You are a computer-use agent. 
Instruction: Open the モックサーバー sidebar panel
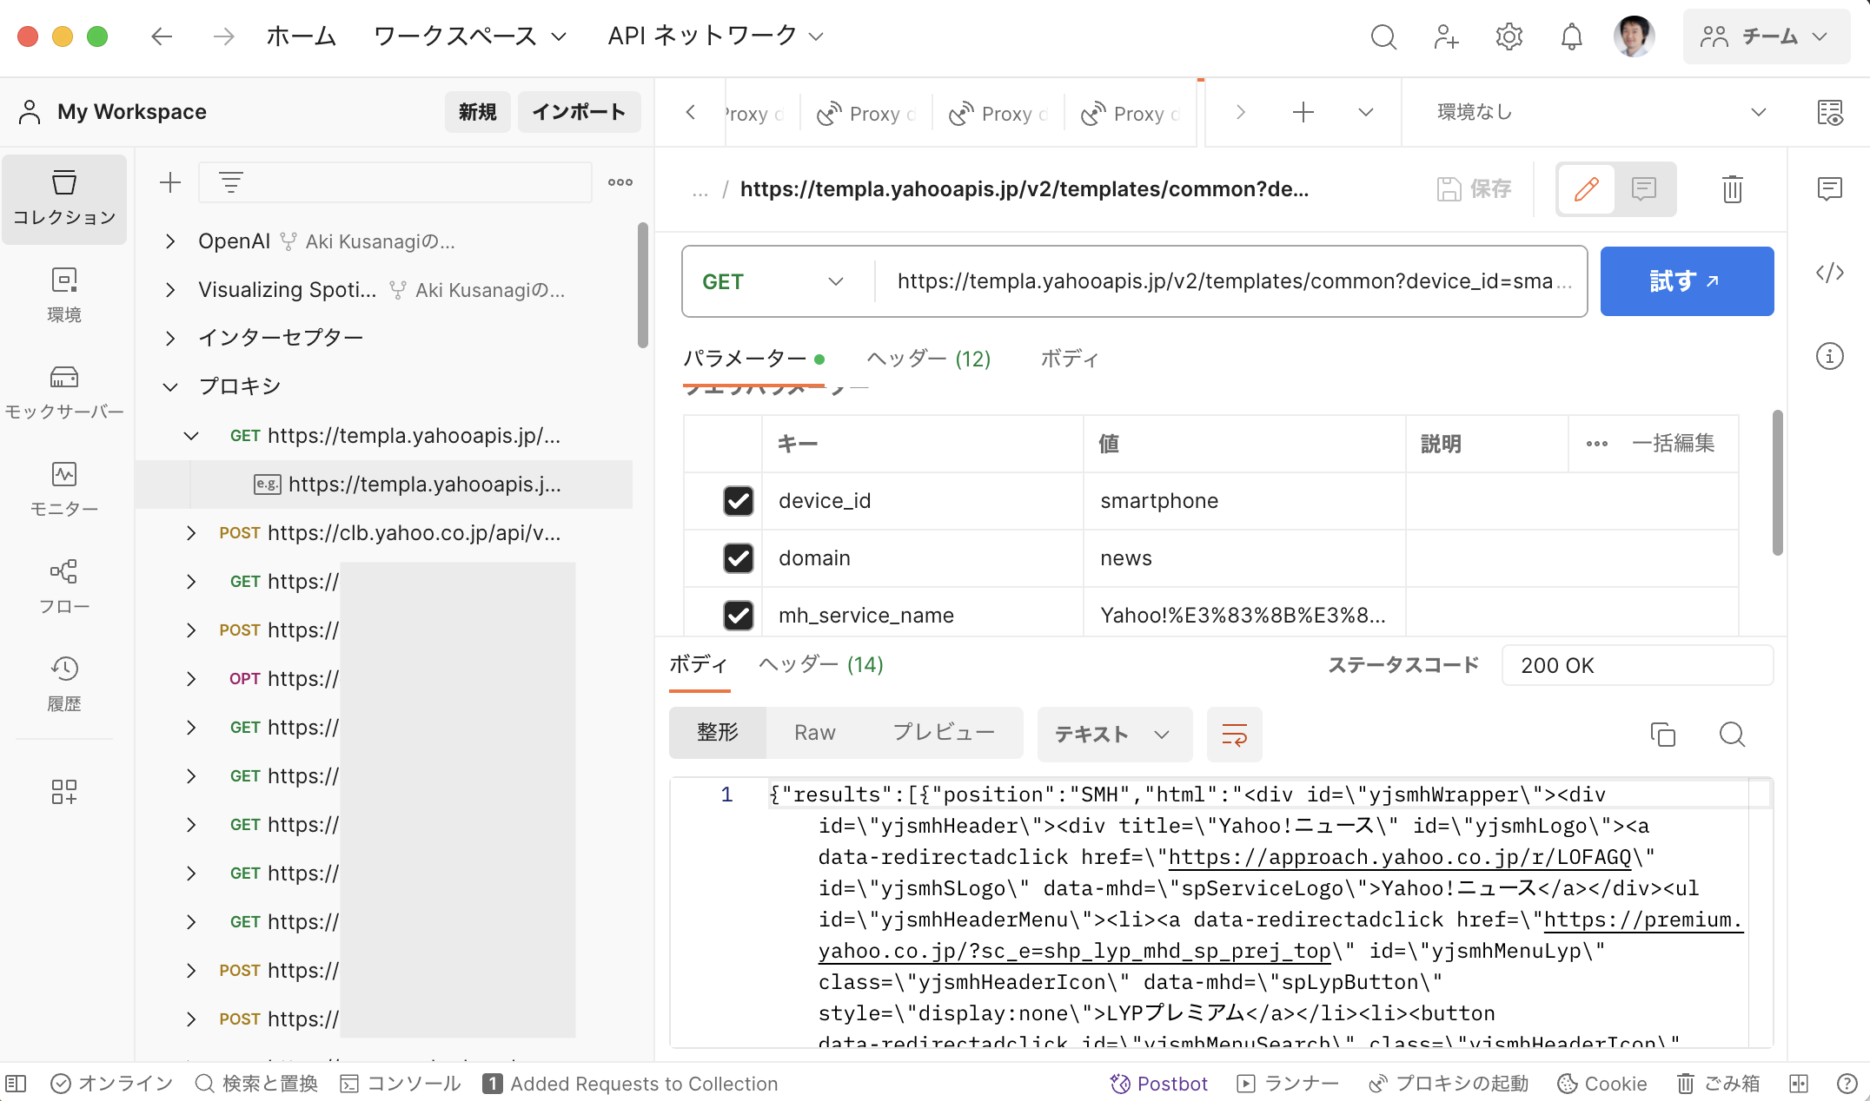click(x=64, y=390)
